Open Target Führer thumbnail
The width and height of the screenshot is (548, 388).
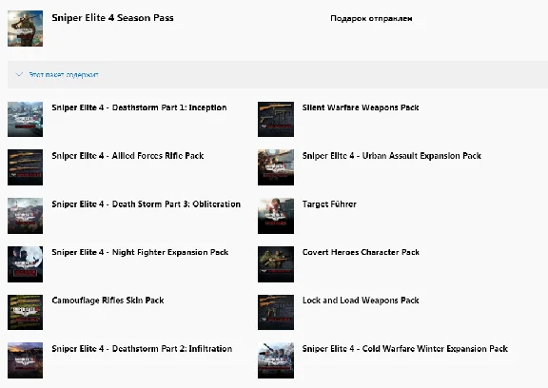point(276,216)
